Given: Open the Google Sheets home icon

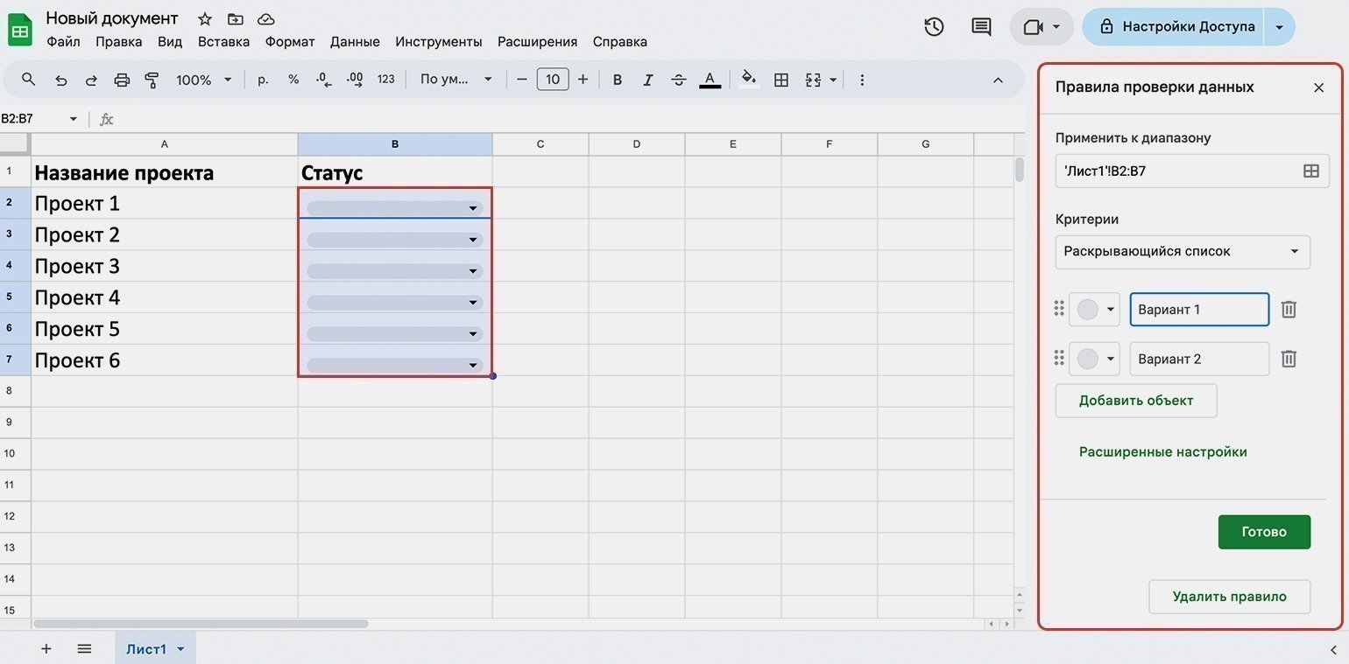Looking at the screenshot, I should pyautogui.click(x=19, y=29).
